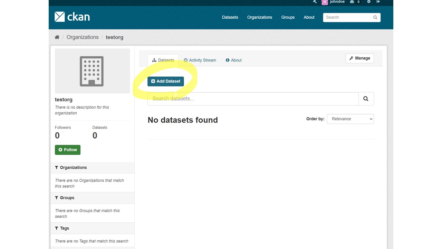Go to home via house breadcrumb icon

click(57, 37)
